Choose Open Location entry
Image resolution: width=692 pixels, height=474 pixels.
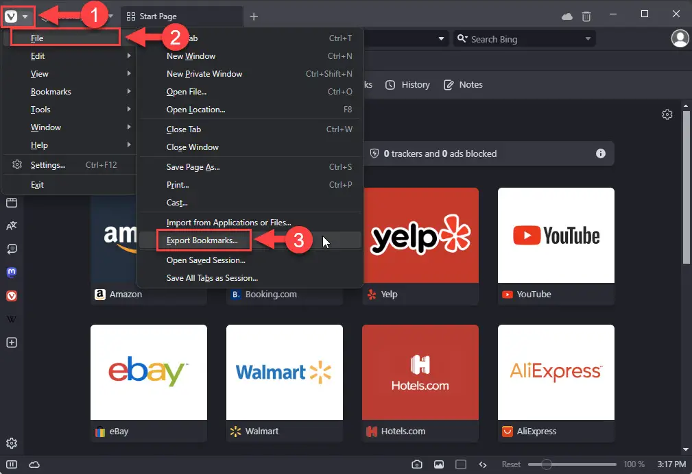pos(251,110)
